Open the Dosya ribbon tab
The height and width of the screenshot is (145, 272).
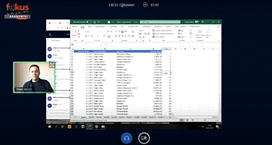[x=74, y=26]
